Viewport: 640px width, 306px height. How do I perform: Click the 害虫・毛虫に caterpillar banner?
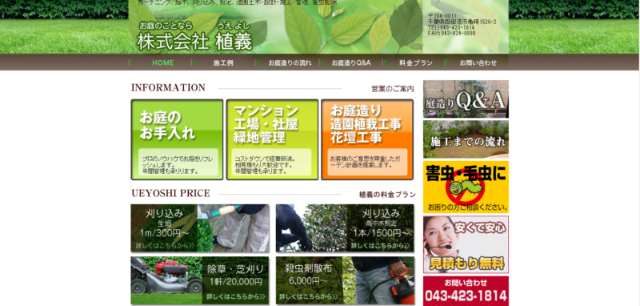click(466, 187)
